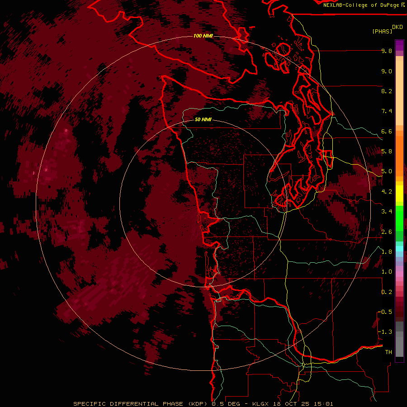
Task: Pick the bright green segment of the color bar
Action: tap(399, 218)
